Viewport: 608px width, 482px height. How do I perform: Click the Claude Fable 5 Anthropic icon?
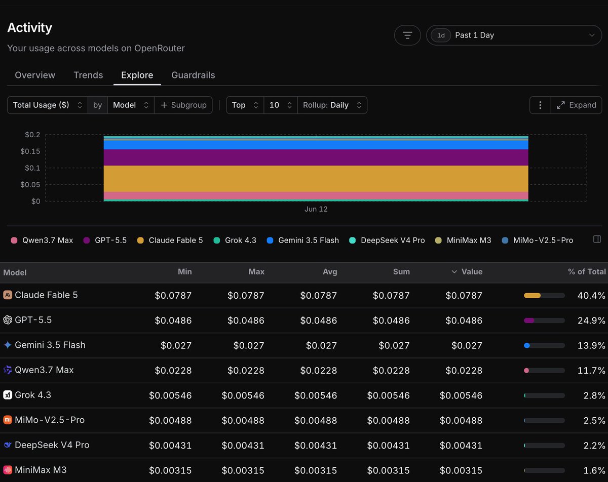pyautogui.click(x=8, y=295)
